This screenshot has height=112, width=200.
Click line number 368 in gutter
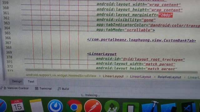click(x=8, y=48)
